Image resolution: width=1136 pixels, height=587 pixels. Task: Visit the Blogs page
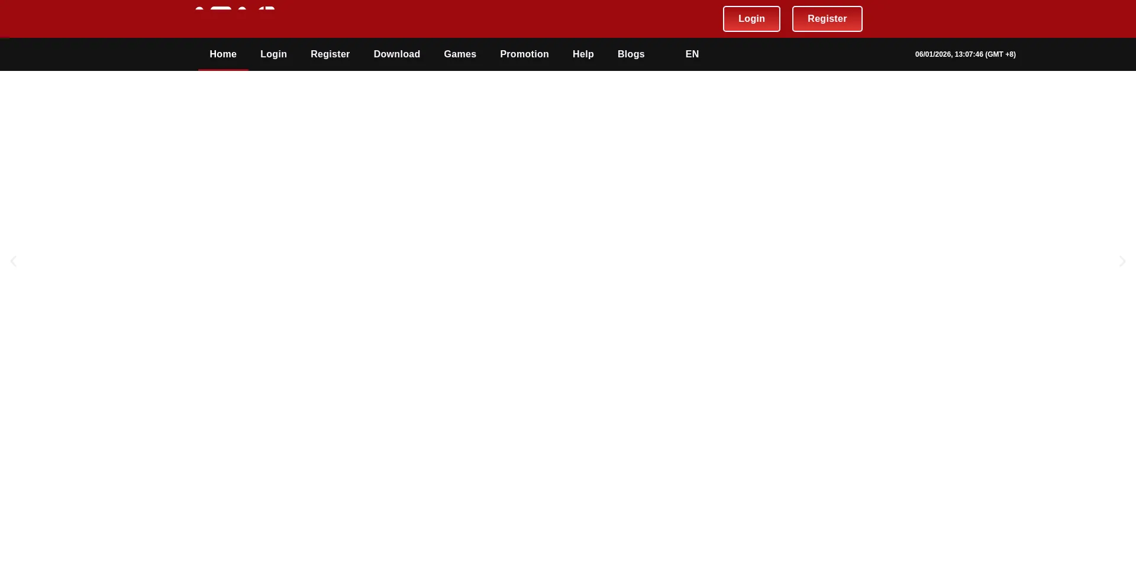point(631,54)
